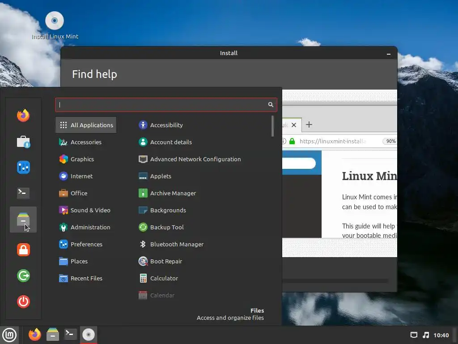Image resolution: width=458 pixels, height=344 pixels.
Task: Close the browser tab in slideshow
Action: (294, 125)
